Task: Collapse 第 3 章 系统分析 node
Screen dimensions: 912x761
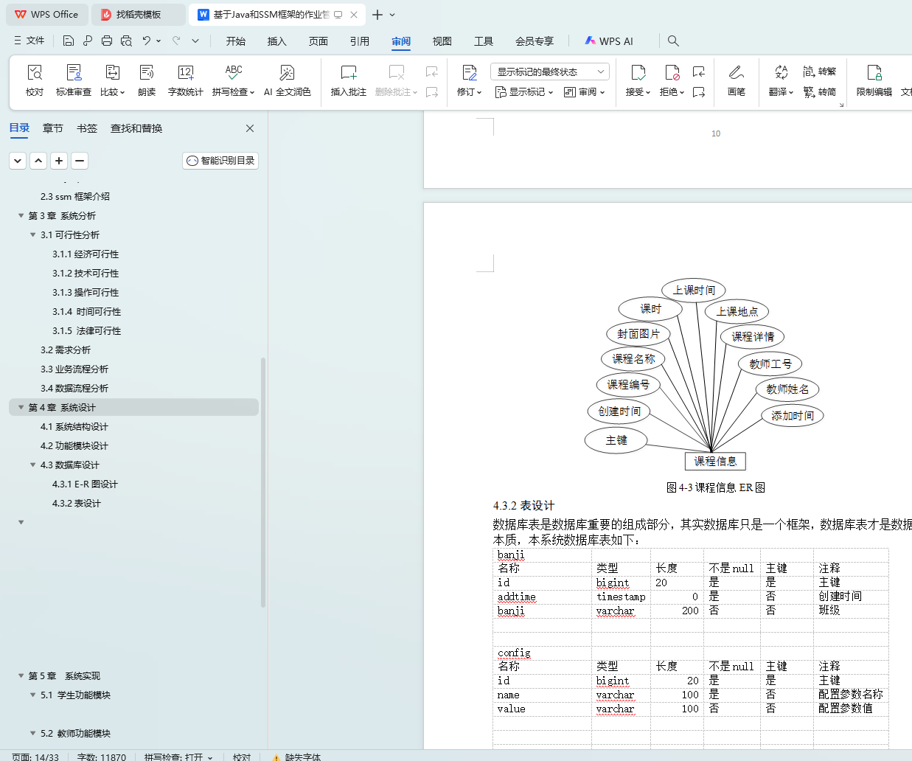Action: 21,215
